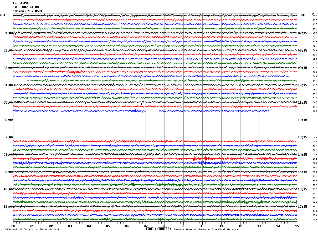This screenshot has width=318, height=233.
Task: Click minute tick label 01 on axis
Action: pyautogui.click(x=32, y=226)
